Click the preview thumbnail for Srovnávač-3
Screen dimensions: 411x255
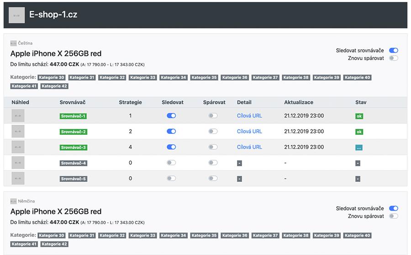click(18, 147)
